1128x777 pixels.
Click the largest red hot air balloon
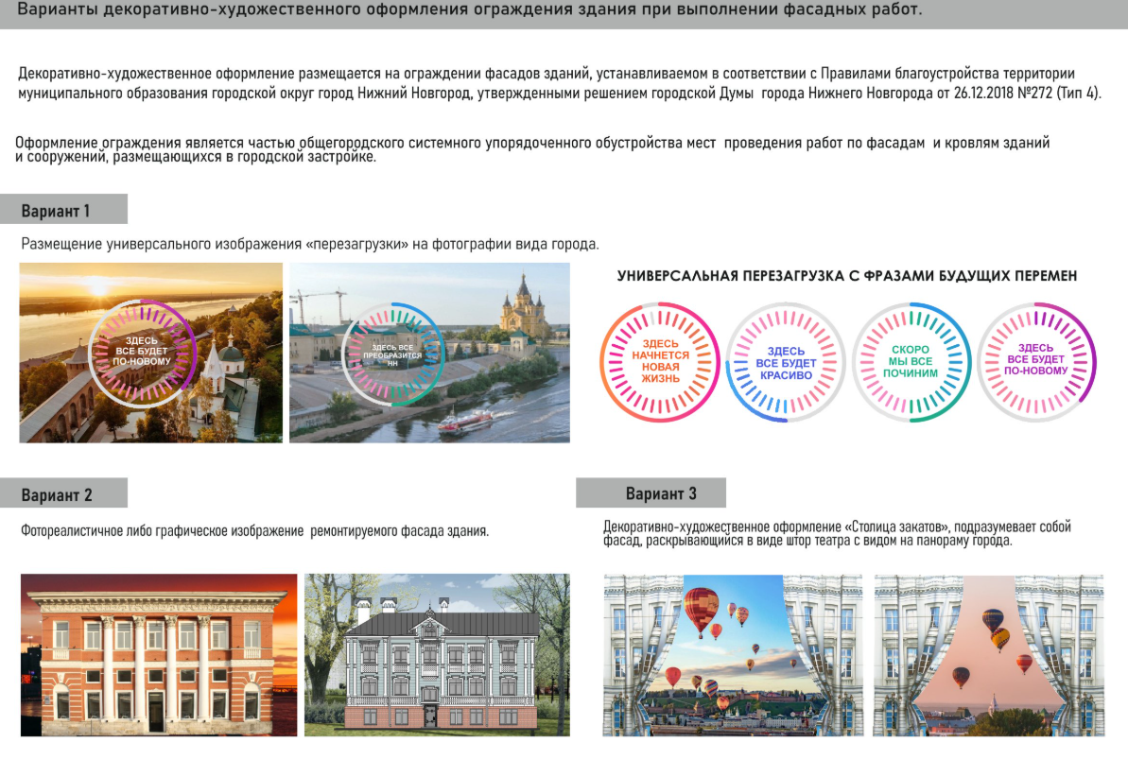[x=701, y=608]
